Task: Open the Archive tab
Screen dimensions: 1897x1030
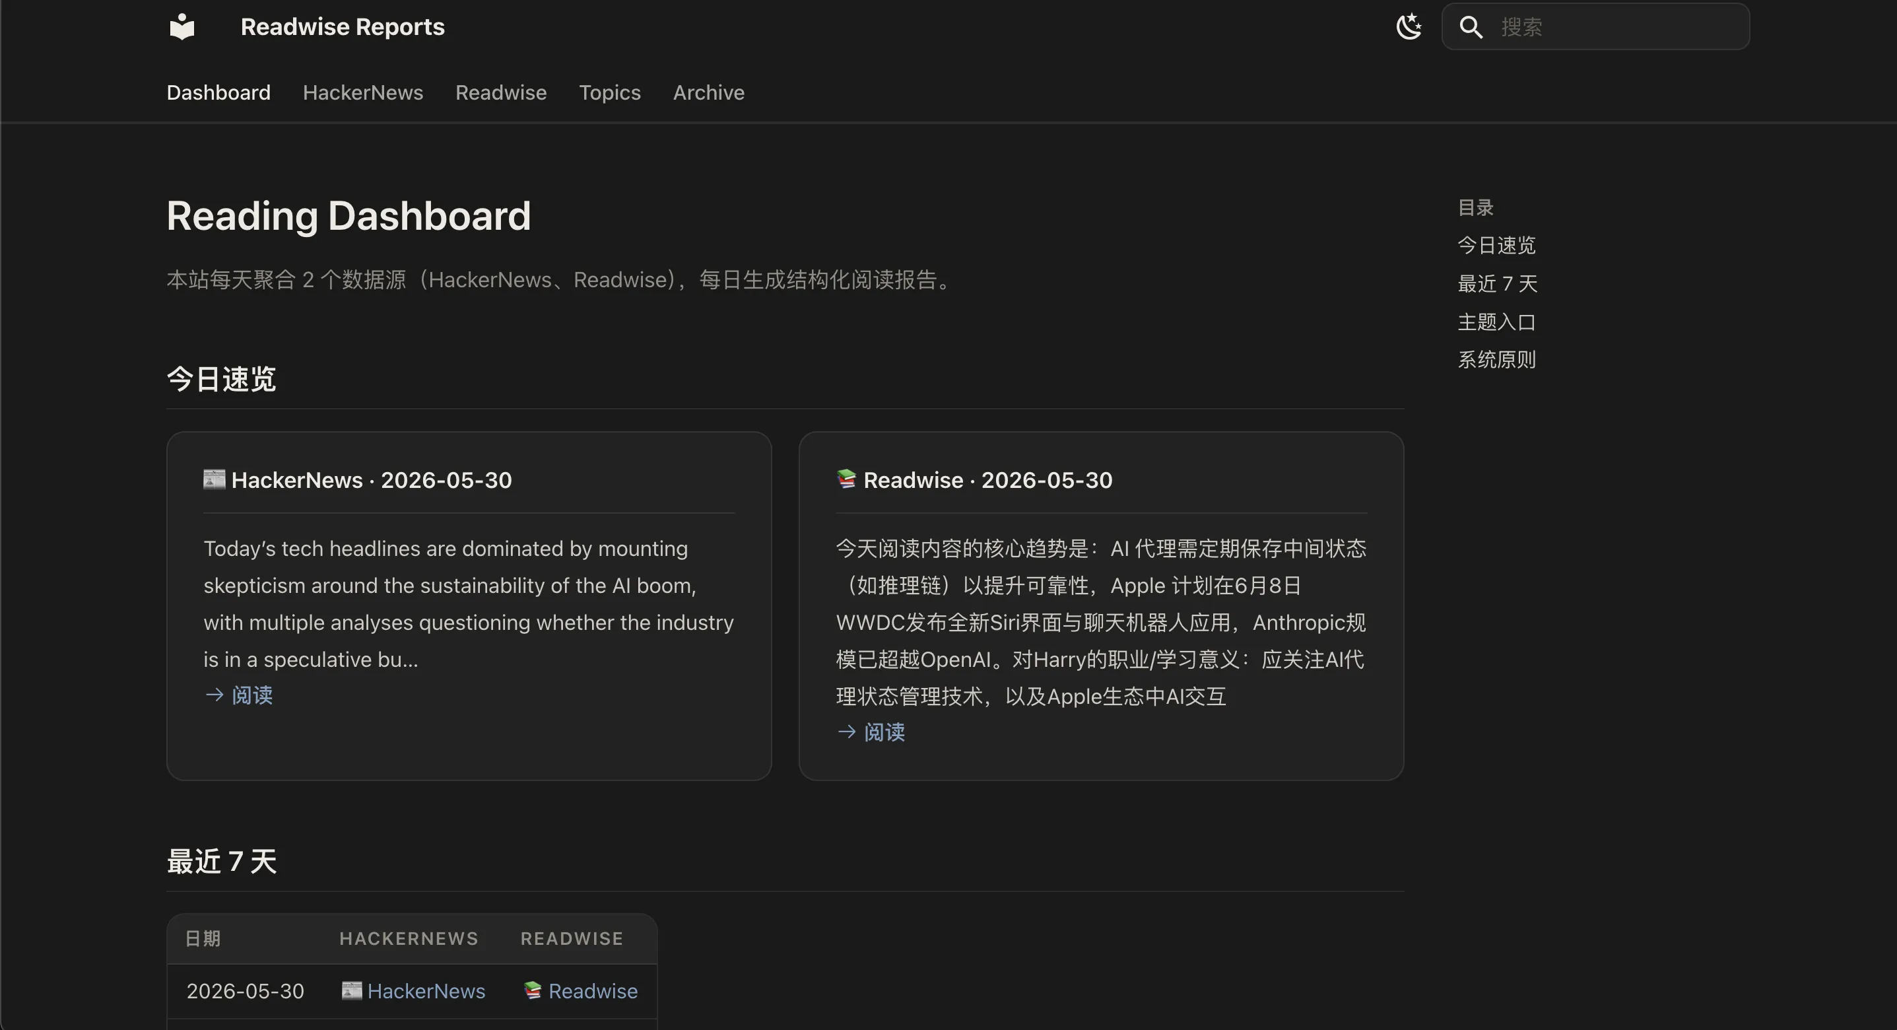Action: [708, 93]
